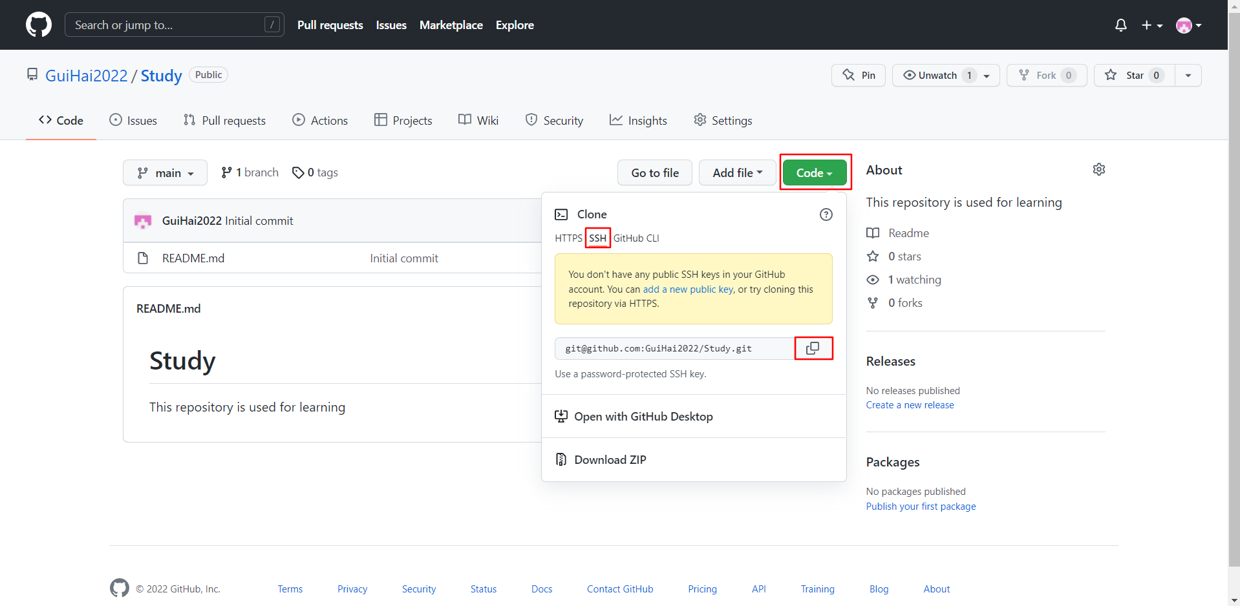This screenshot has width=1240, height=606.
Task: Select the SSH clone option
Action: (598, 238)
